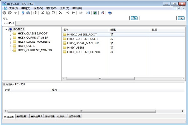Click the go-to-address arrow button
This screenshot has height=125, width=188.
134,18
